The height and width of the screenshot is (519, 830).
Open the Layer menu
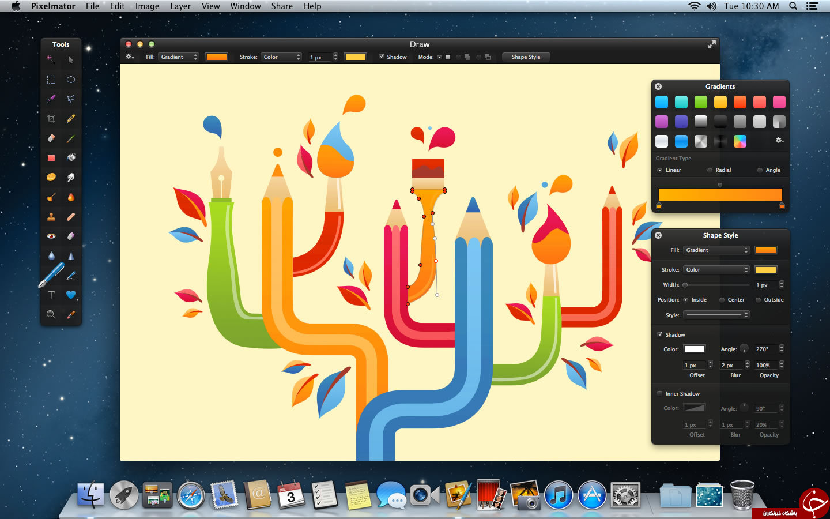click(x=180, y=6)
